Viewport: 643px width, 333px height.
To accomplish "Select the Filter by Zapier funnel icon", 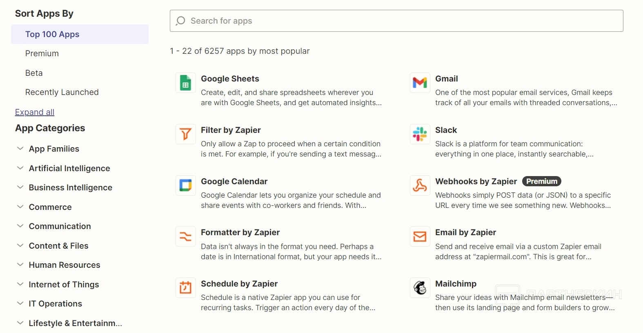I will point(186,134).
